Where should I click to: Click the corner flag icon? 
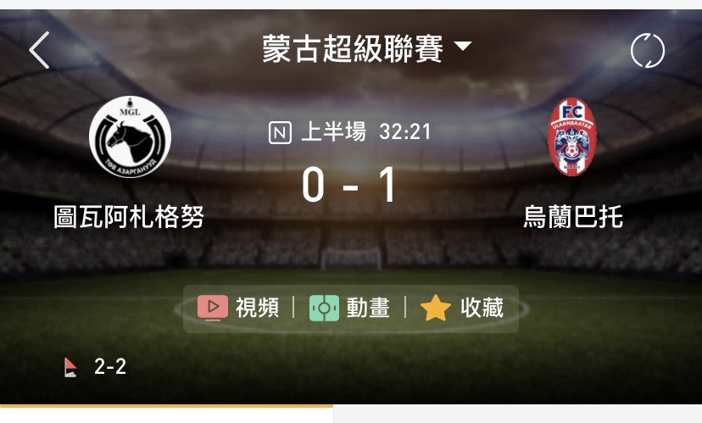[x=70, y=368]
